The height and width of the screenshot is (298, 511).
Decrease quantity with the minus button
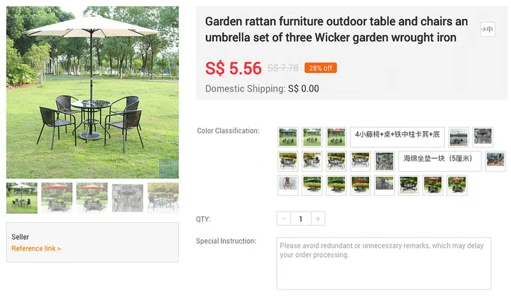pos(284,219)
